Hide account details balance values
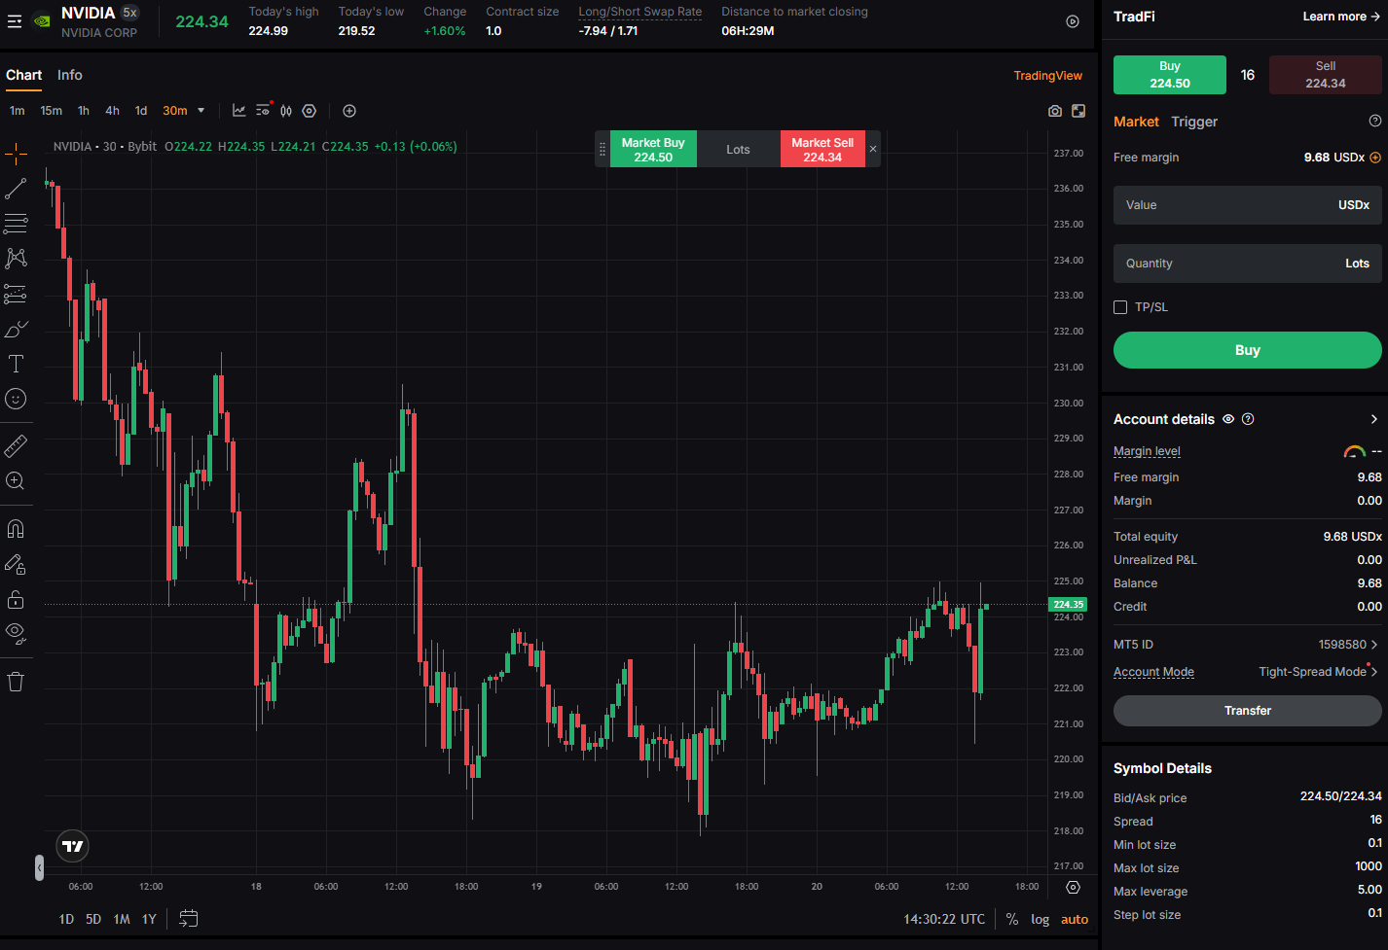 tap(1228, 419)
